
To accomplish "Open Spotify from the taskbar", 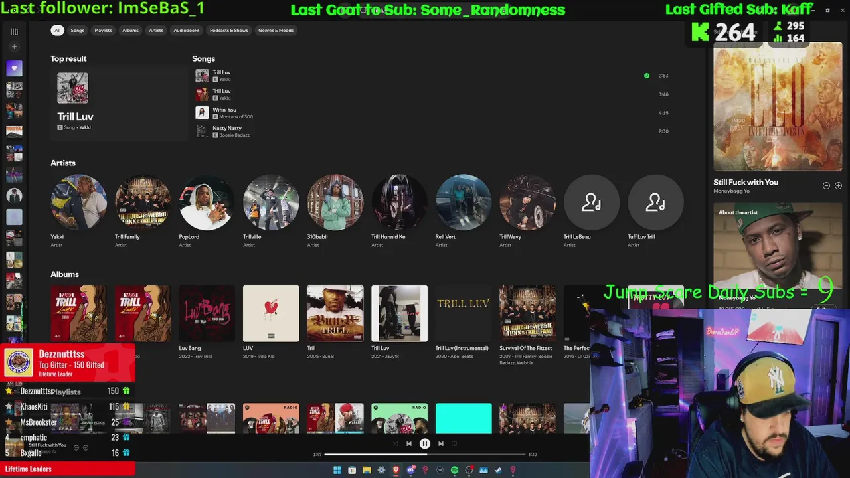I will 454,470.
